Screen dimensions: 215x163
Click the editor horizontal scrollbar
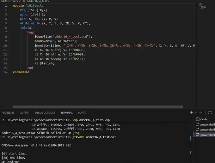[98, 107]
